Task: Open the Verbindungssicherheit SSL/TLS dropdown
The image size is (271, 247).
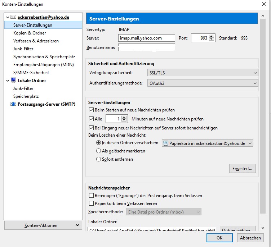Action: [x=203, y=73]
